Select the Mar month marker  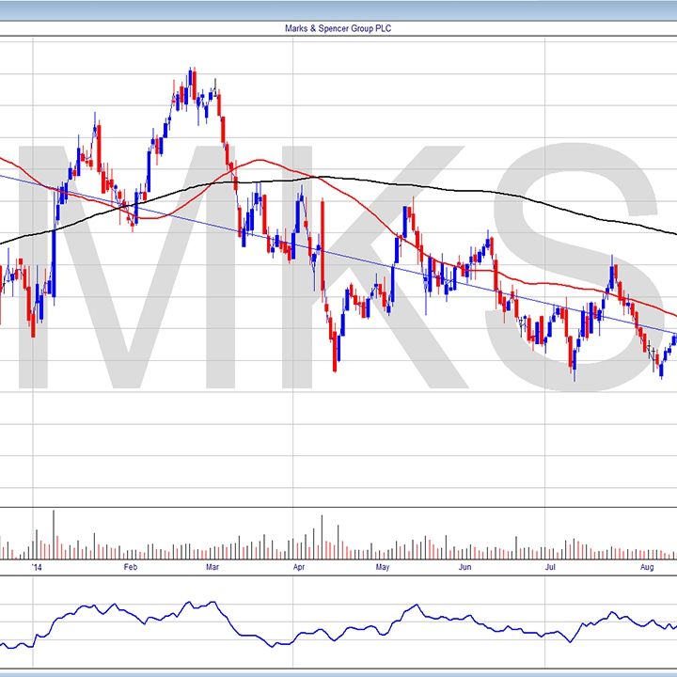pos(213,568)
